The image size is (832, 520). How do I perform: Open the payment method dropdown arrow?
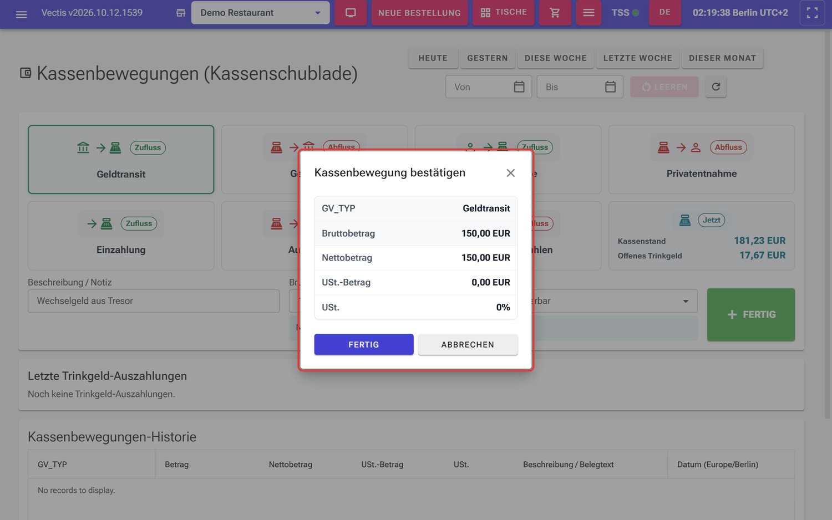point(686,301)
